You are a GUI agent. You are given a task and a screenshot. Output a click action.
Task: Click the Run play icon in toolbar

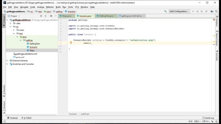[x=193, y=11]
